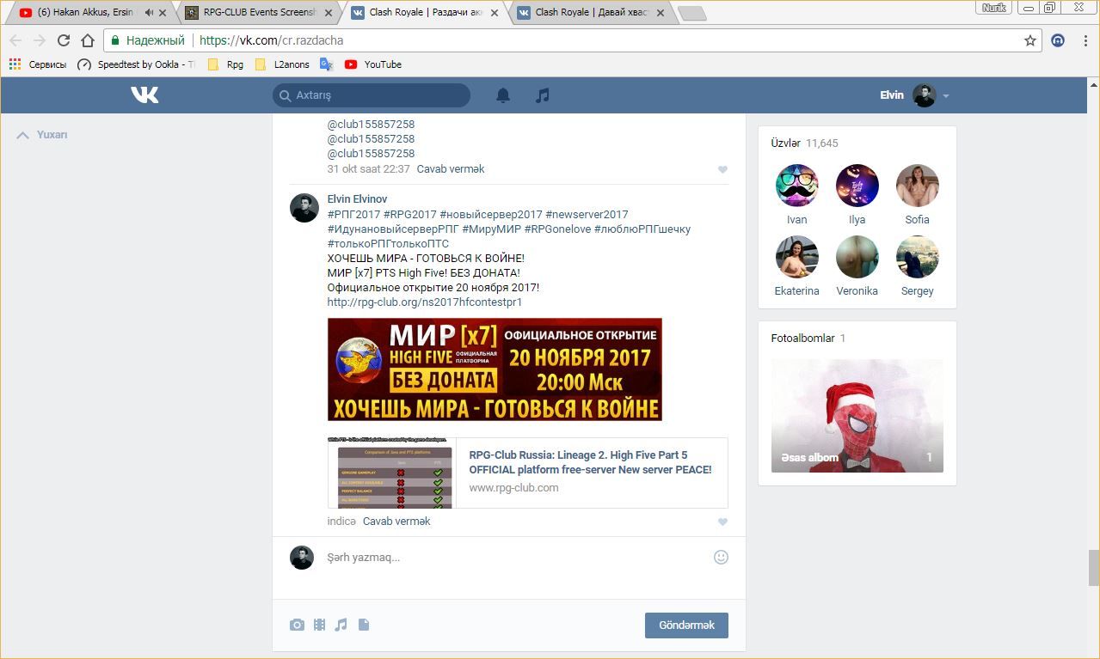Open the МИР x7 banner image
This screenshot has width=1100, height=659.
pos(495,369)
